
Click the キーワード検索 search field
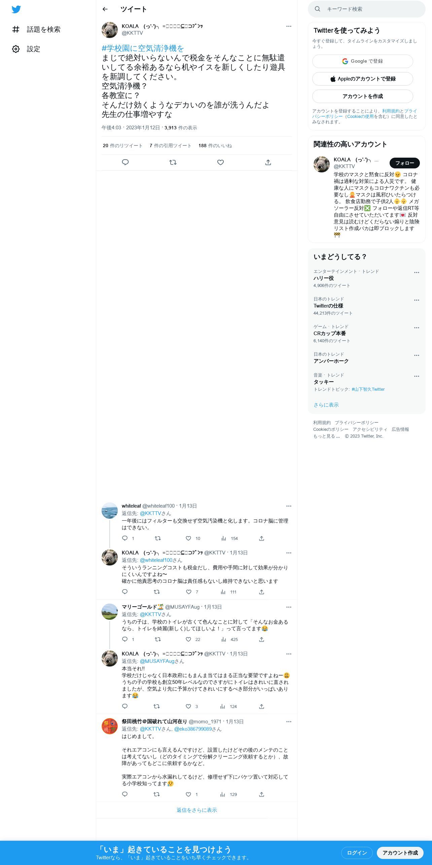click(367, 9)
